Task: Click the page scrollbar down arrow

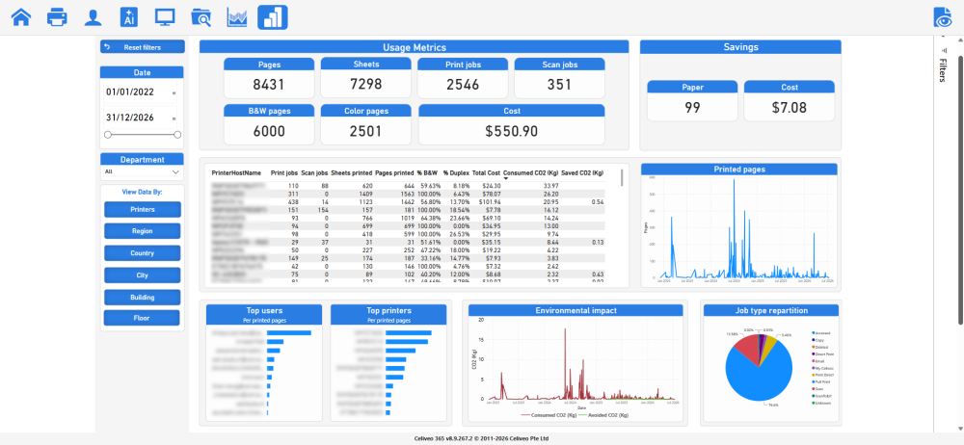Action: click(960, 429)
